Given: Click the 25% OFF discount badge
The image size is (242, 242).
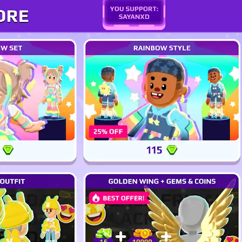Looking at the screenshot, I should [x=108, y=131].
